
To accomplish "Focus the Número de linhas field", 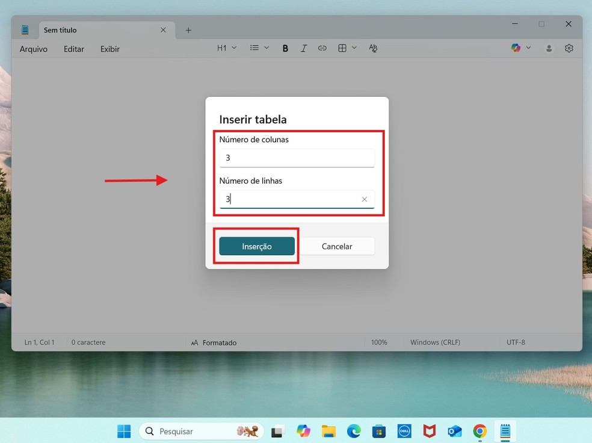I will pos(297,199).
